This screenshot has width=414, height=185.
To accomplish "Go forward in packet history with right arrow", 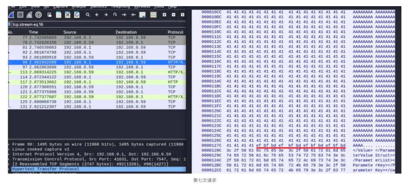I will pos(106,15).
